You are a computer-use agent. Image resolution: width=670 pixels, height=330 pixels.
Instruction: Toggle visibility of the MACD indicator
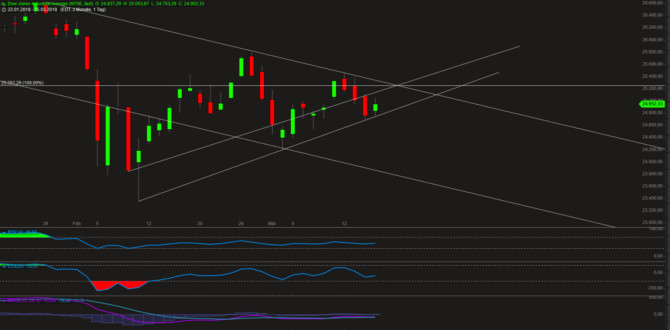click(x=4, y=300)
